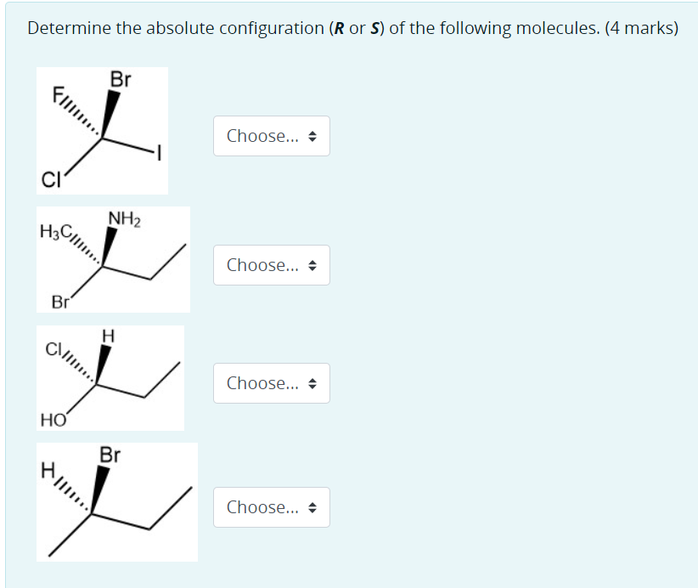Click the H label on the bottom molecule
This screenshot has height=588, width=698.
47,468
